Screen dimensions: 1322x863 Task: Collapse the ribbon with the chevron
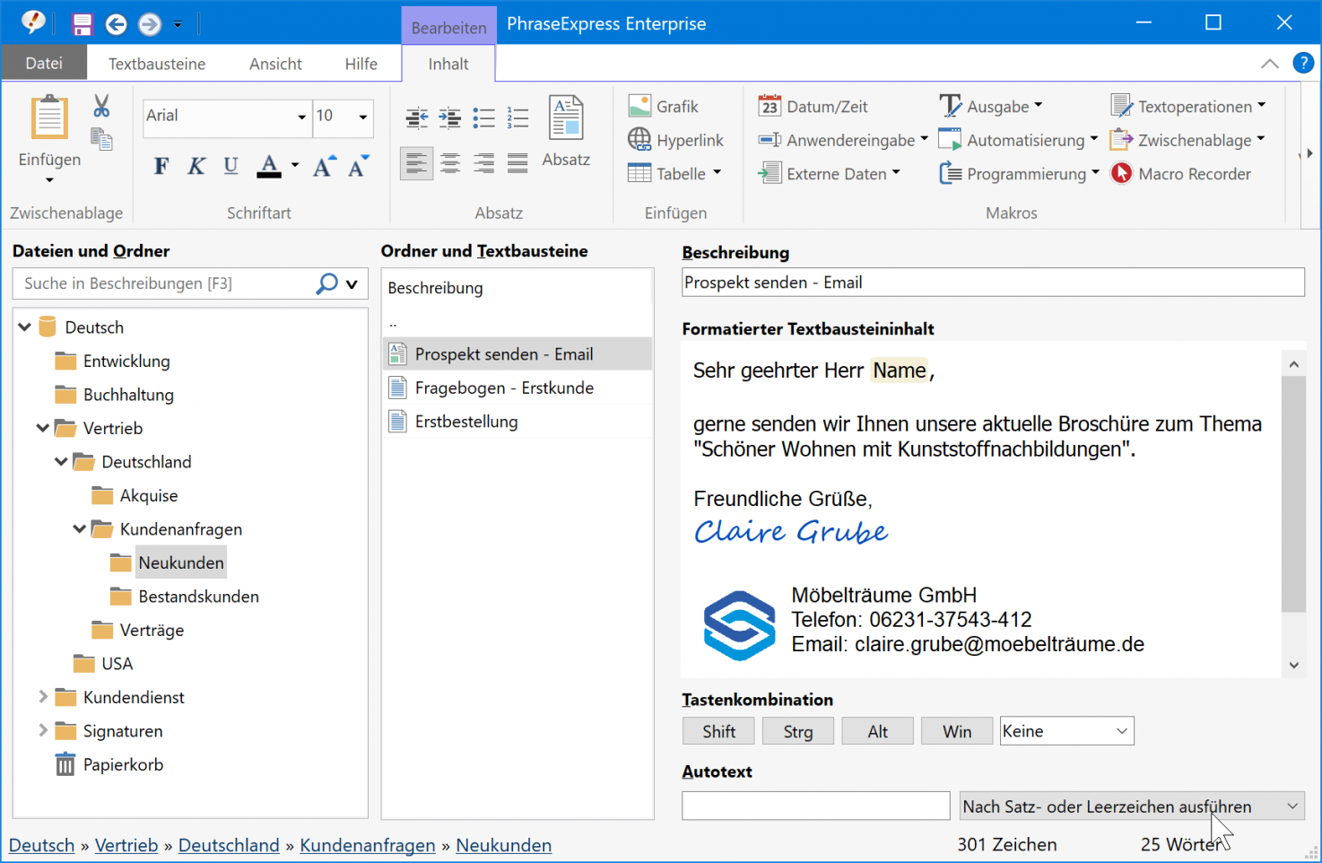click(x=1270, y=63)
